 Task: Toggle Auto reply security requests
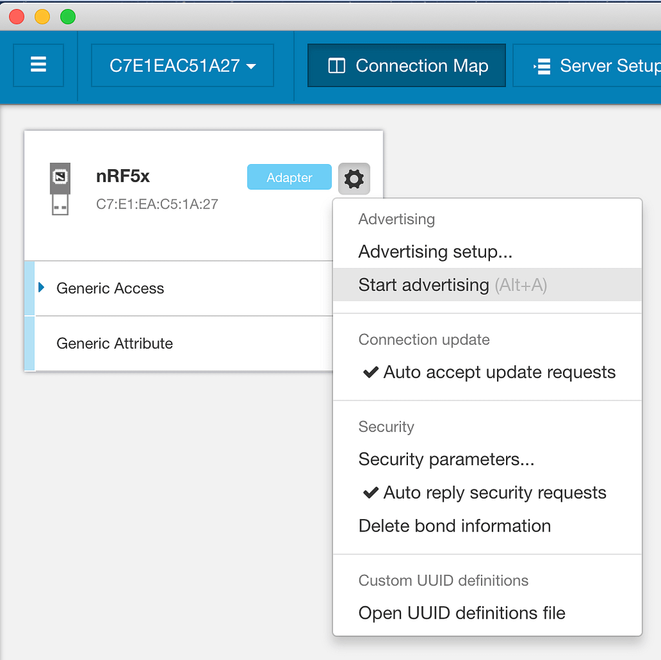tap(487, 493)
